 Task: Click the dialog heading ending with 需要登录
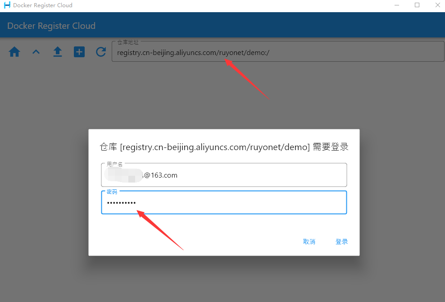(x=224, y=147)
